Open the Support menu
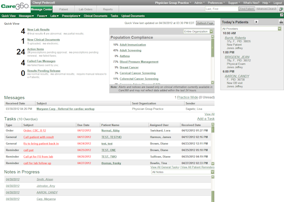Screen dimensions: 284x202 (x=234, y=3)
